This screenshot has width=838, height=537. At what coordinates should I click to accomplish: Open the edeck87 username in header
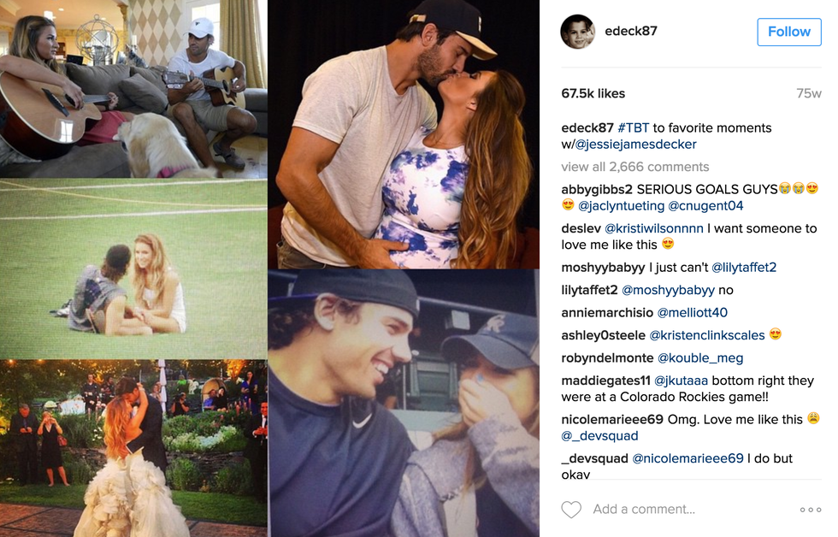[x=631, y=31]
